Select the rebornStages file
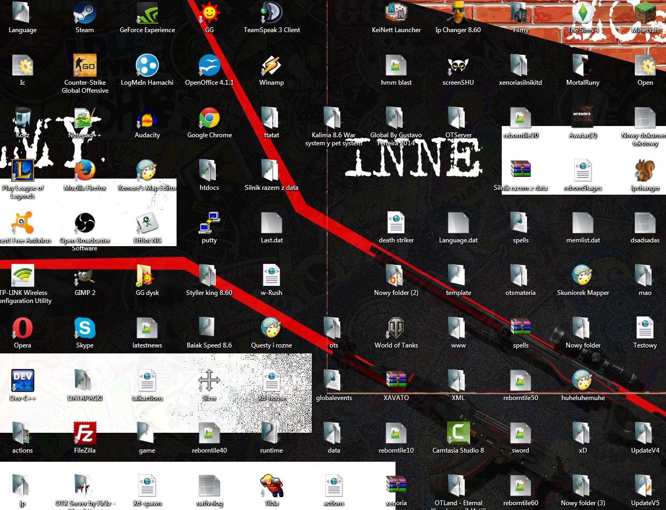 tap(583, 171)
